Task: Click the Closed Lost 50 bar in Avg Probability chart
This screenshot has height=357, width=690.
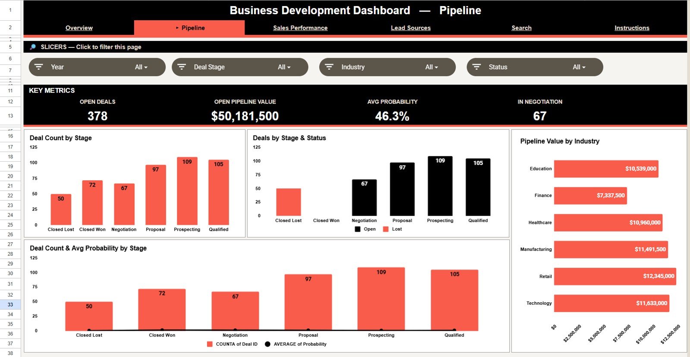Action: [89, 316]
